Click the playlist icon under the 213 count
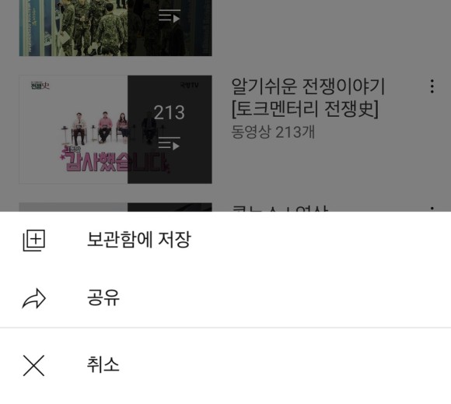Image resolution: width=451 pixels, height=404 pixels. (x=170, y=143)
